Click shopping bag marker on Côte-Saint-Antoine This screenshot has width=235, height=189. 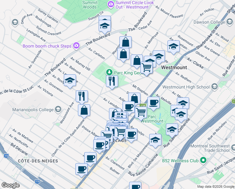(84, 111)
